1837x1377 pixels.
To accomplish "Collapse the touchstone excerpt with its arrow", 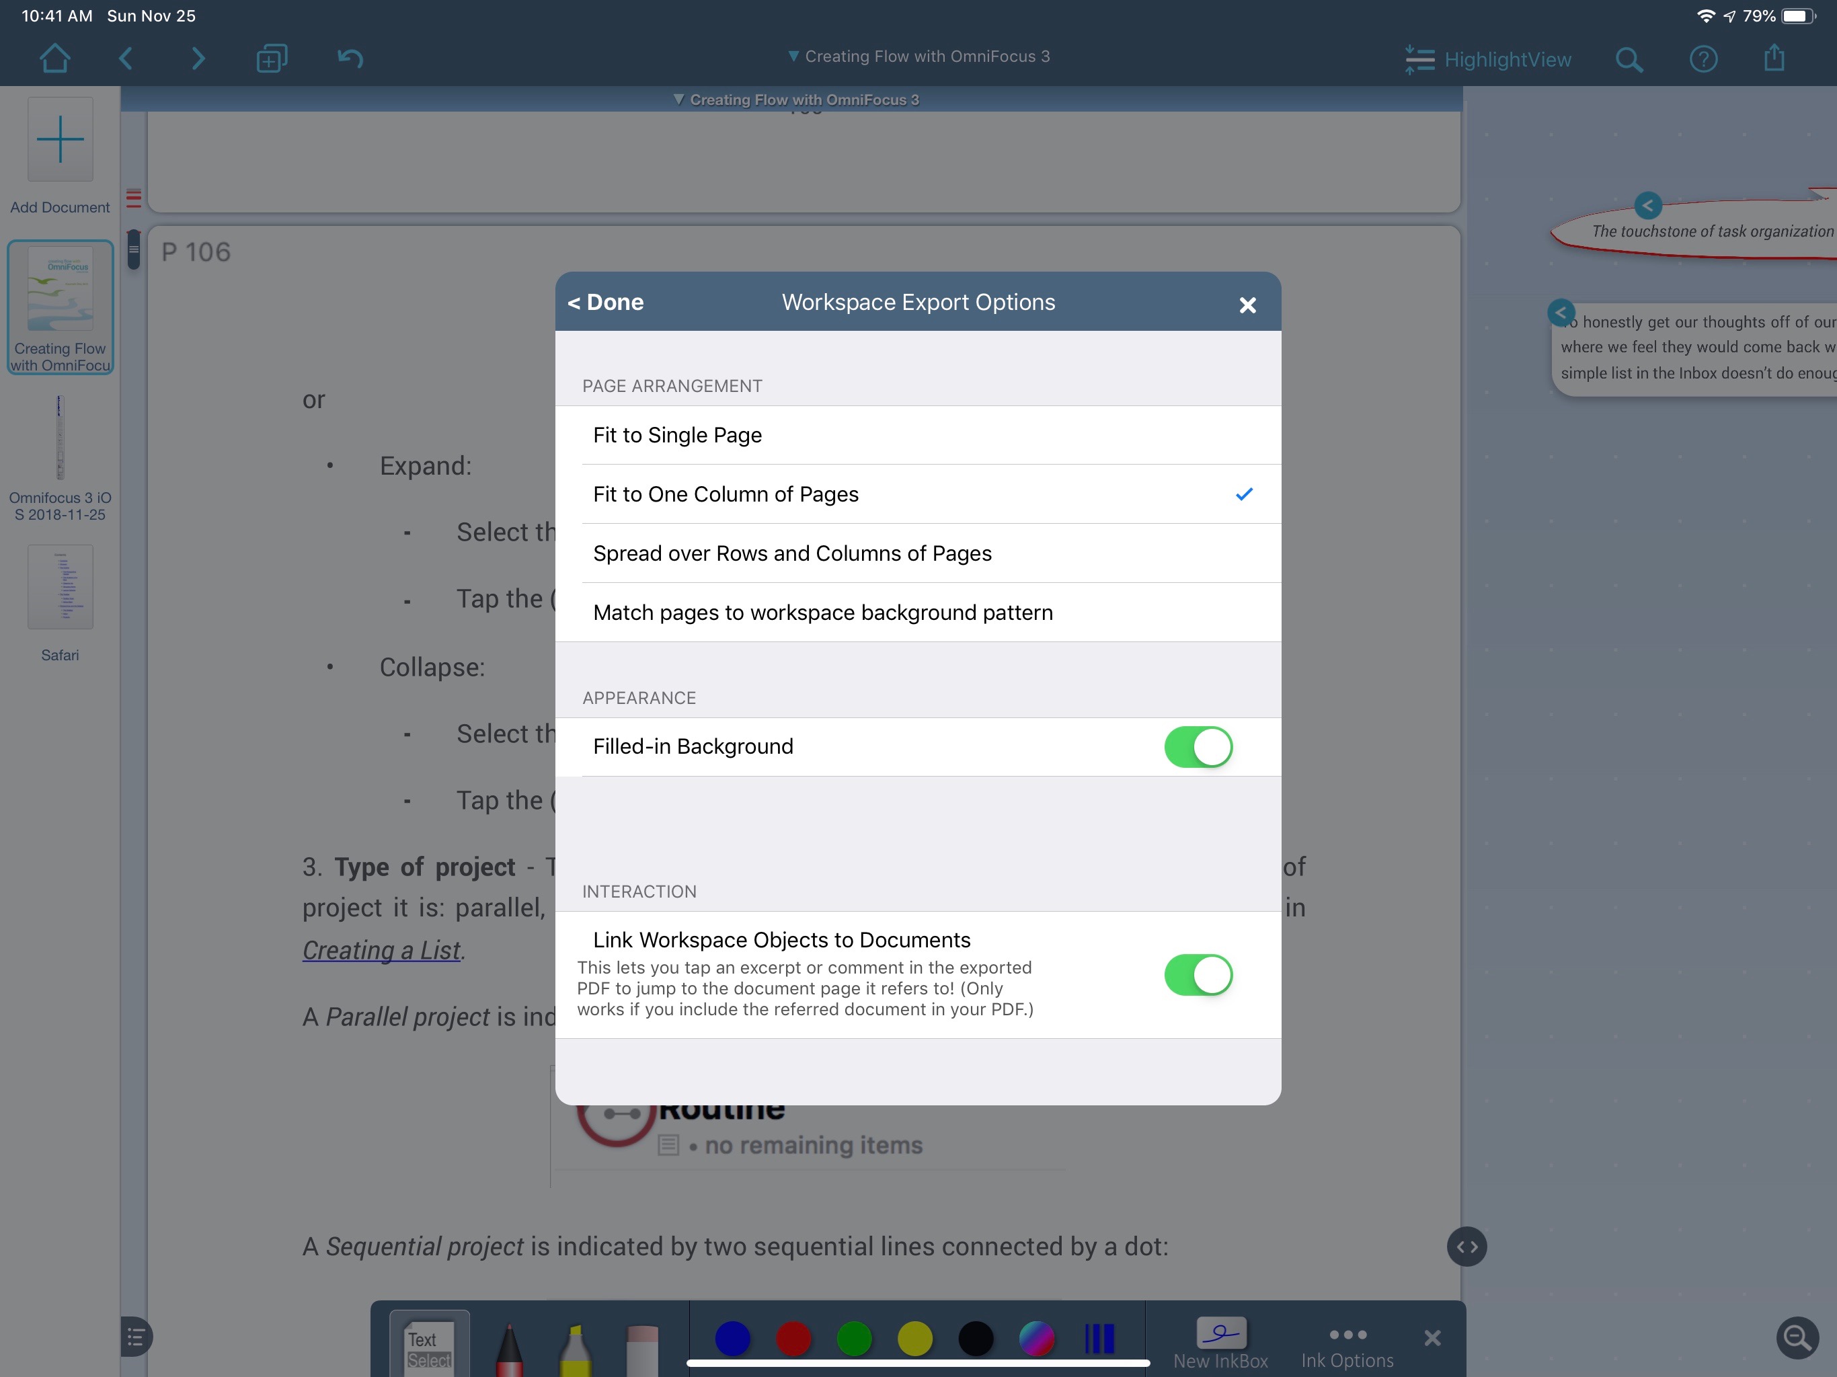I will pos(1647,205).
